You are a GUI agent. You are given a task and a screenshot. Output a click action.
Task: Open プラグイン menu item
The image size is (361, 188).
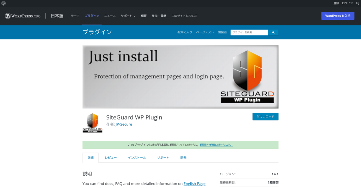[x=92, y=16]
